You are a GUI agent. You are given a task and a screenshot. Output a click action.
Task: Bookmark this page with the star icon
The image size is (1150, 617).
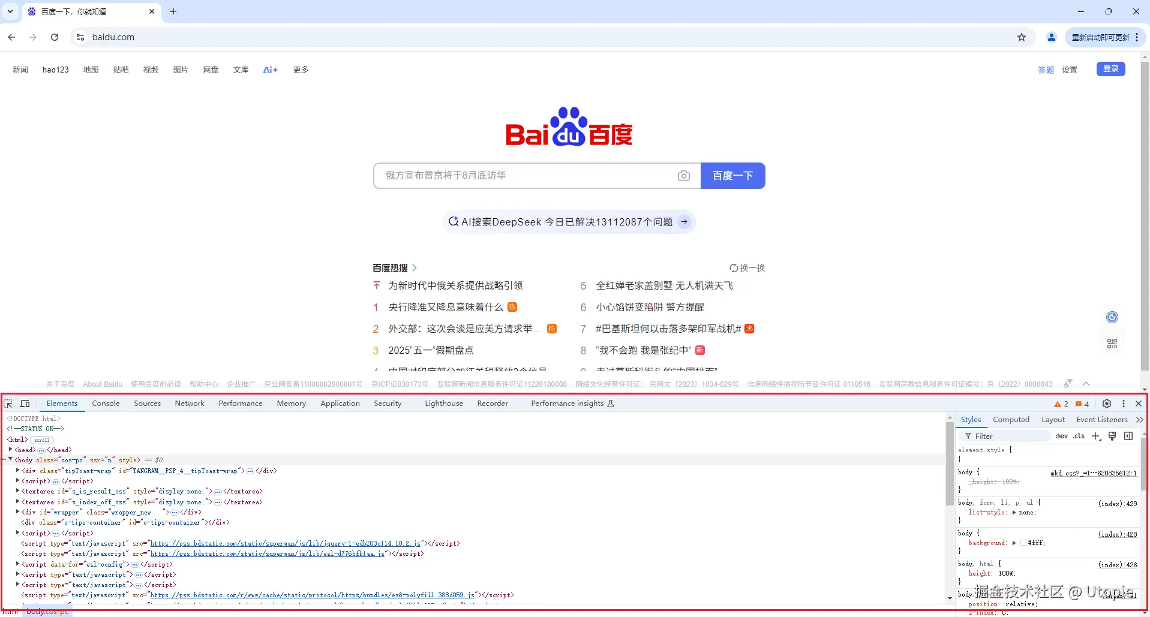[x=1022, y=37]
